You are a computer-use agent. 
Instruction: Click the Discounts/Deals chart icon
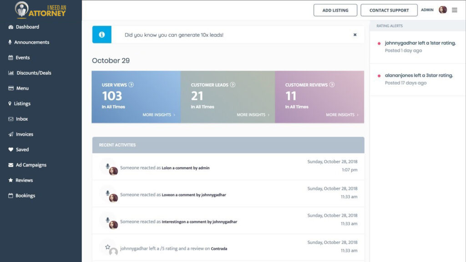(x=11, y=73)
